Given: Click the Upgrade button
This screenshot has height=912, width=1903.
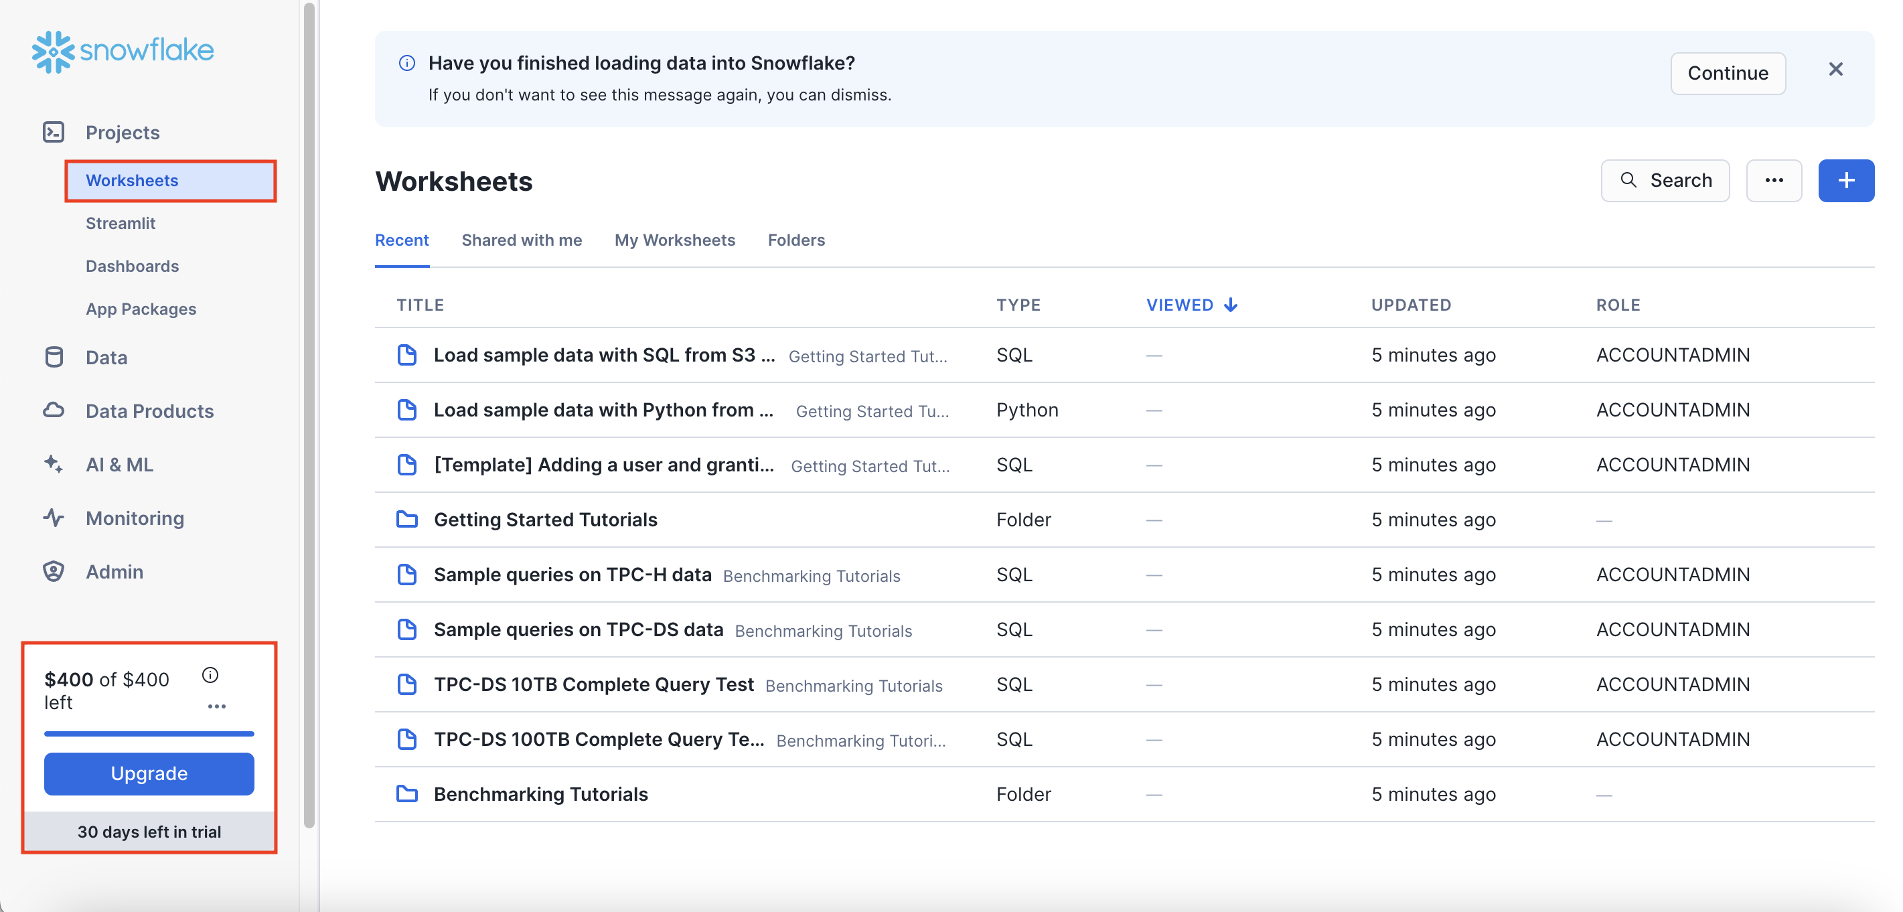Looking at the screenshot, I should pyautogui.click(x=149, y=773).
